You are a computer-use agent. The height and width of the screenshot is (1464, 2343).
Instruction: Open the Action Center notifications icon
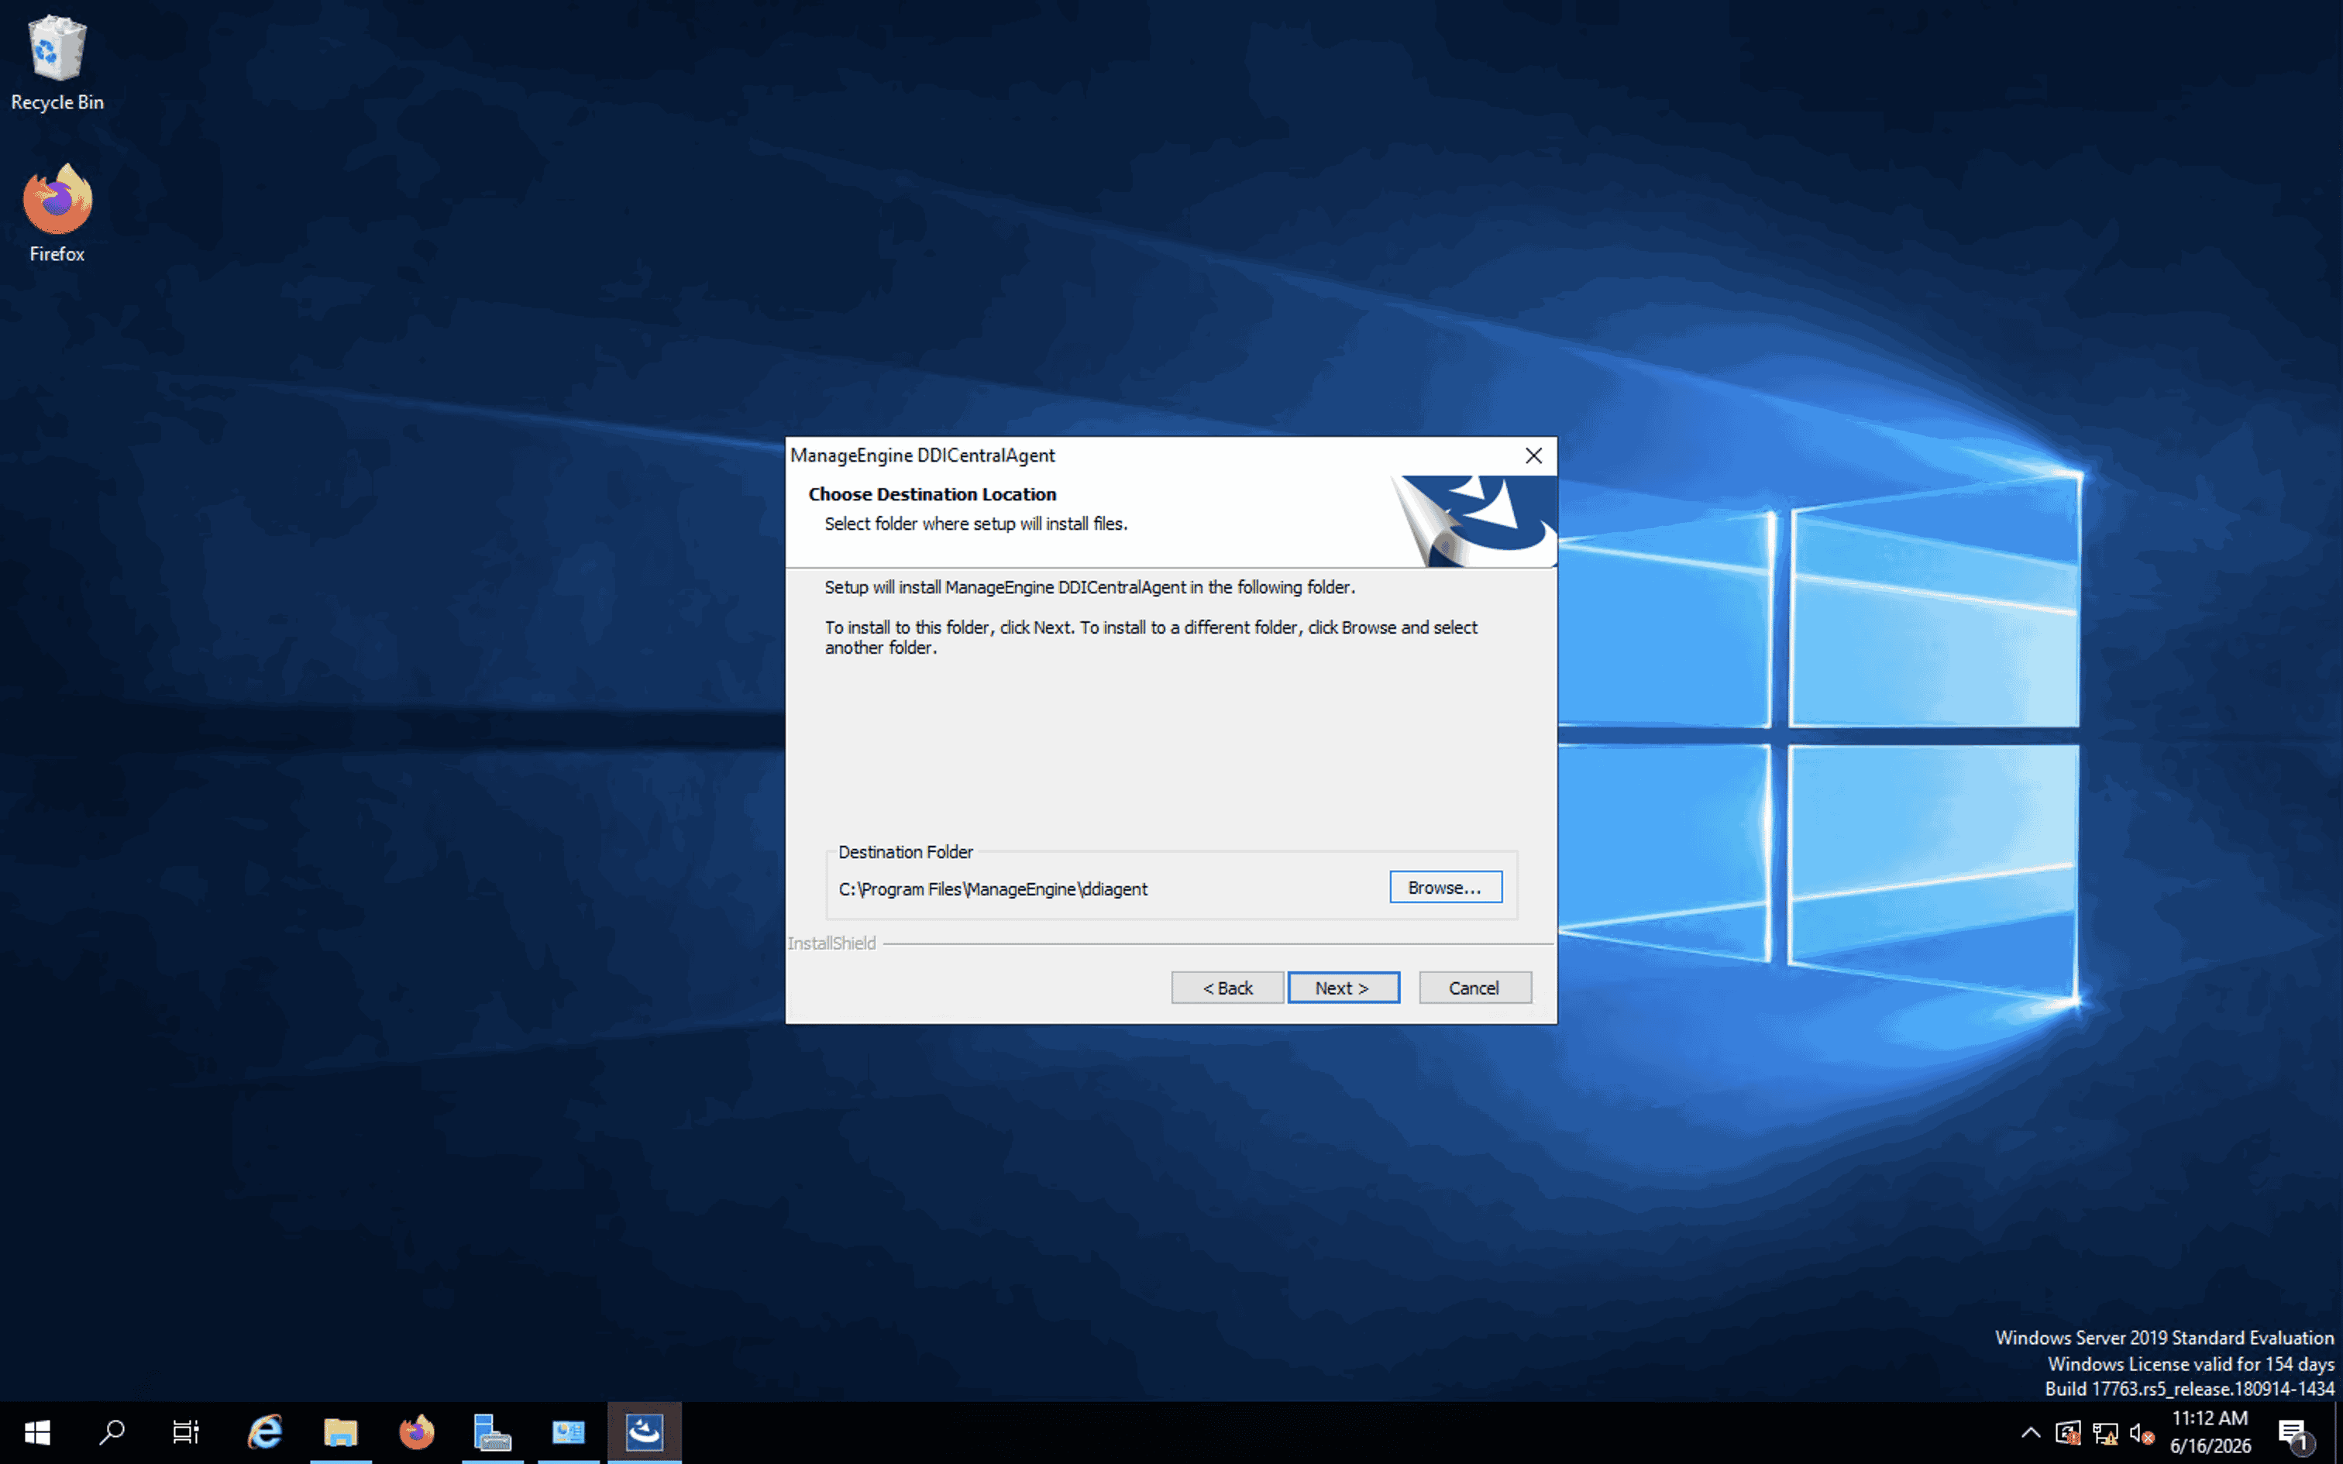[2293, 1433]
